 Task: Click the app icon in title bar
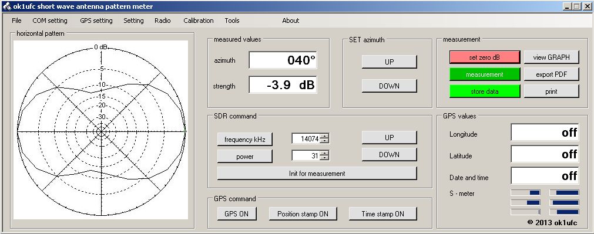[x=7, y=6]
